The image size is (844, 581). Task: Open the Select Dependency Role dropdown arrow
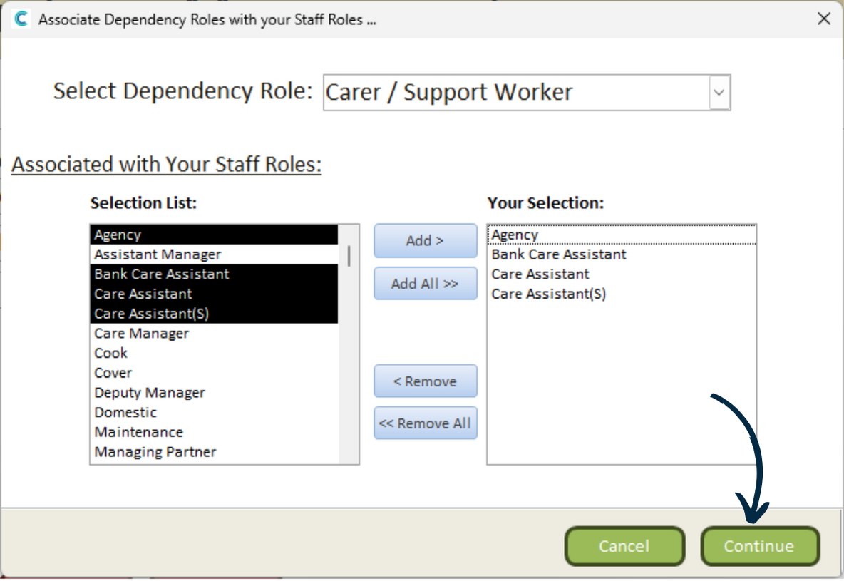[x=719, y=93]
